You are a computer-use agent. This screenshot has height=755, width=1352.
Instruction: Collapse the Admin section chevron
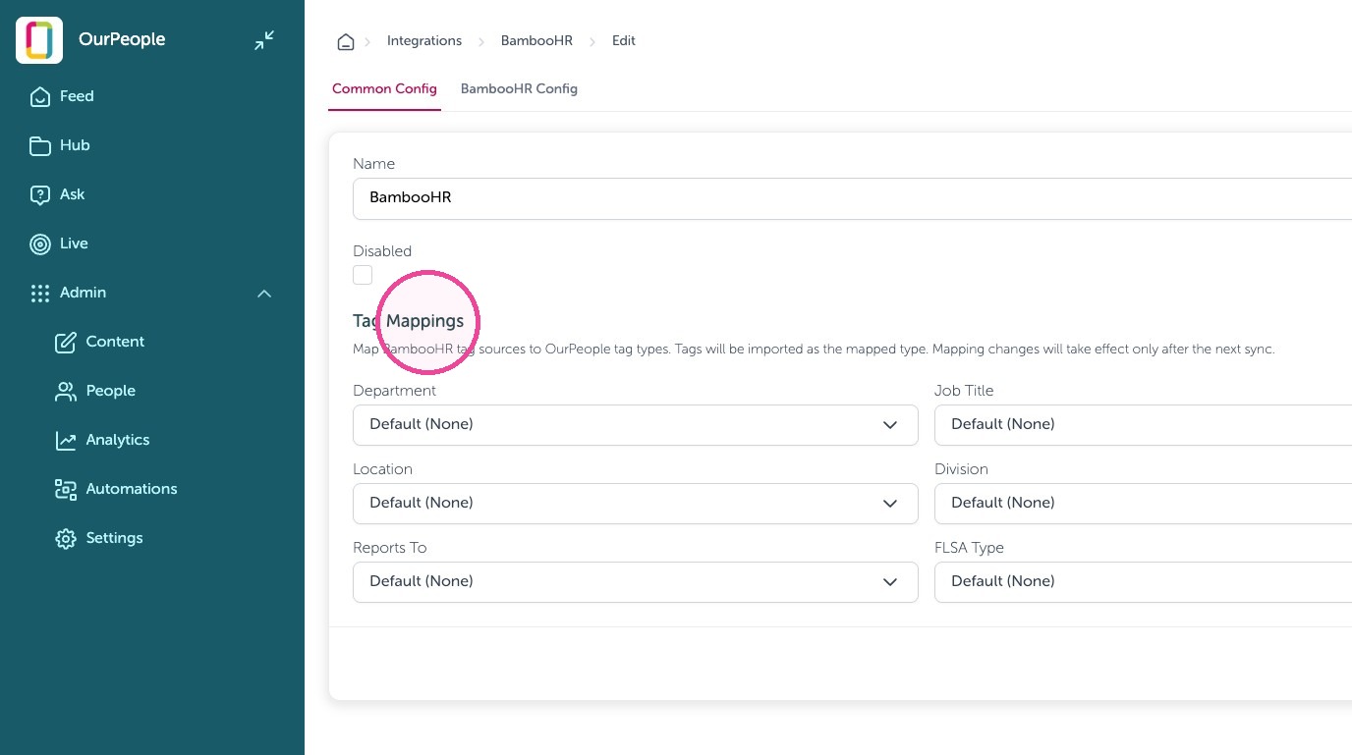tap(264, 293)
